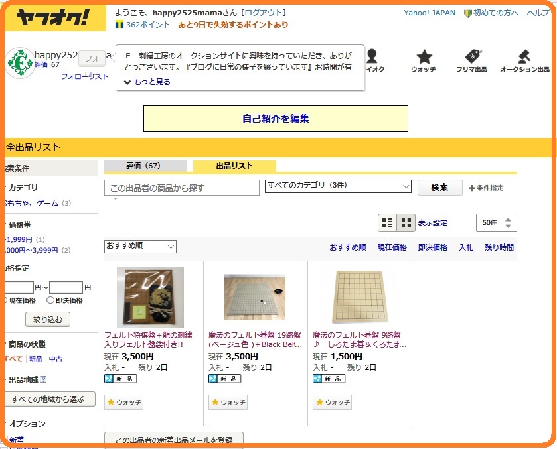This screenshot has height=449, width=557.
Task: Click この出品者の新着出品メールを登録 button
Action: [174, 440]
